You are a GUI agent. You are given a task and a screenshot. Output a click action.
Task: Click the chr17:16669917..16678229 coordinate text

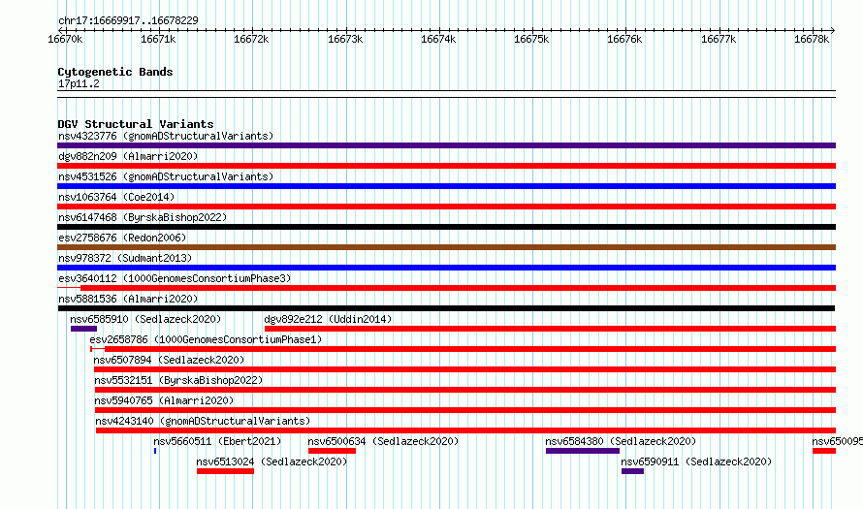128,21
